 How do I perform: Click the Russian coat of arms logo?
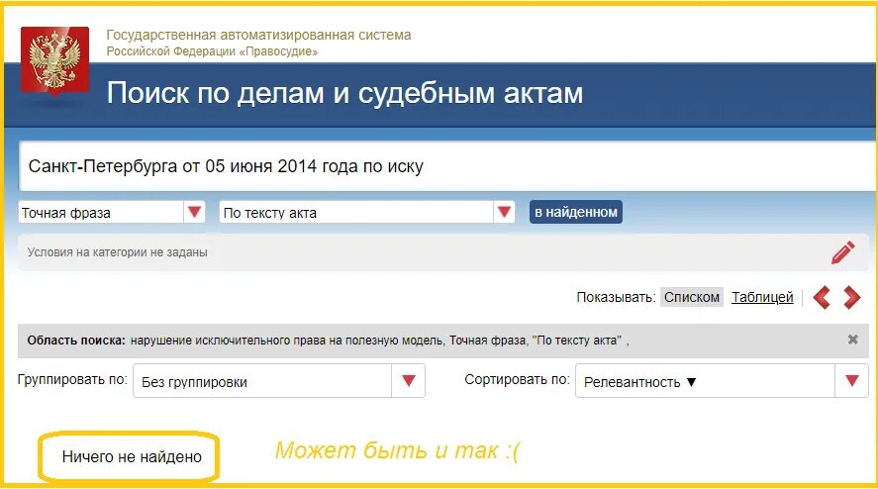coord(54,60)
